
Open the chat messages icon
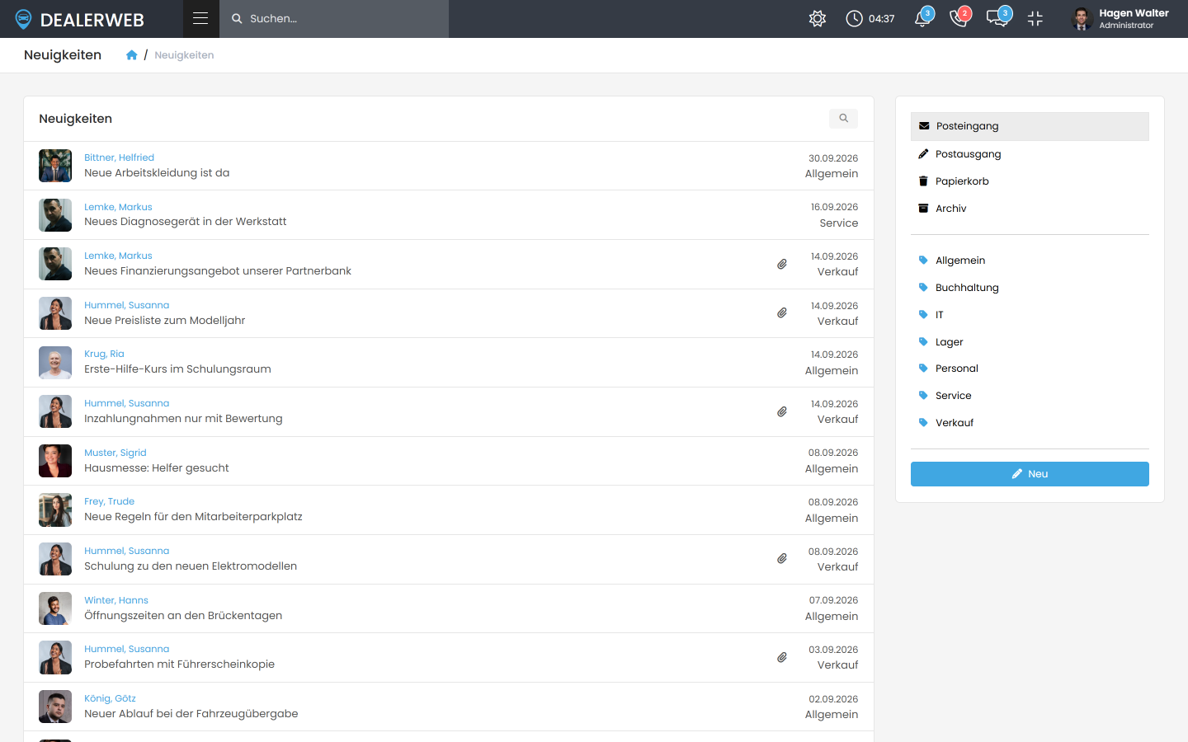pos(998,18)
